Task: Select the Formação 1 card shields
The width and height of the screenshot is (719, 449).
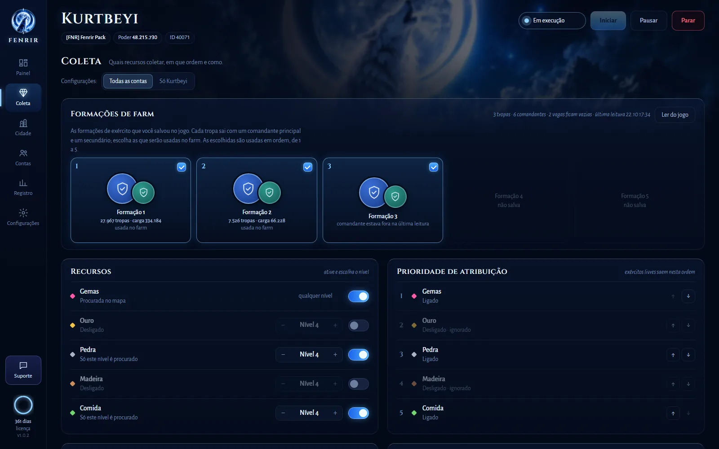Action: pyautogui.click(x=131, y=189)
